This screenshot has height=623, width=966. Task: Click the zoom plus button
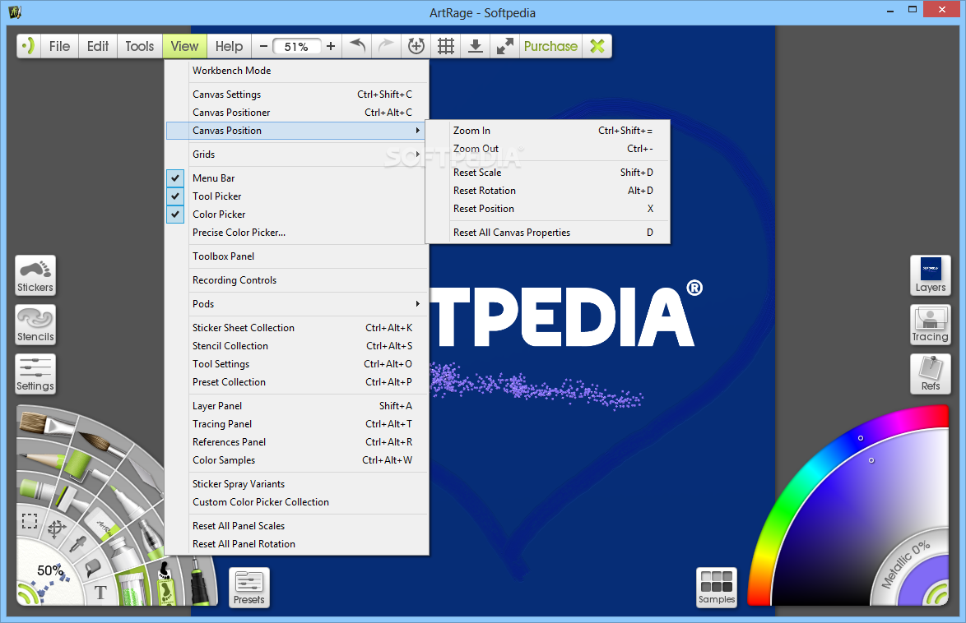(331, 46)
